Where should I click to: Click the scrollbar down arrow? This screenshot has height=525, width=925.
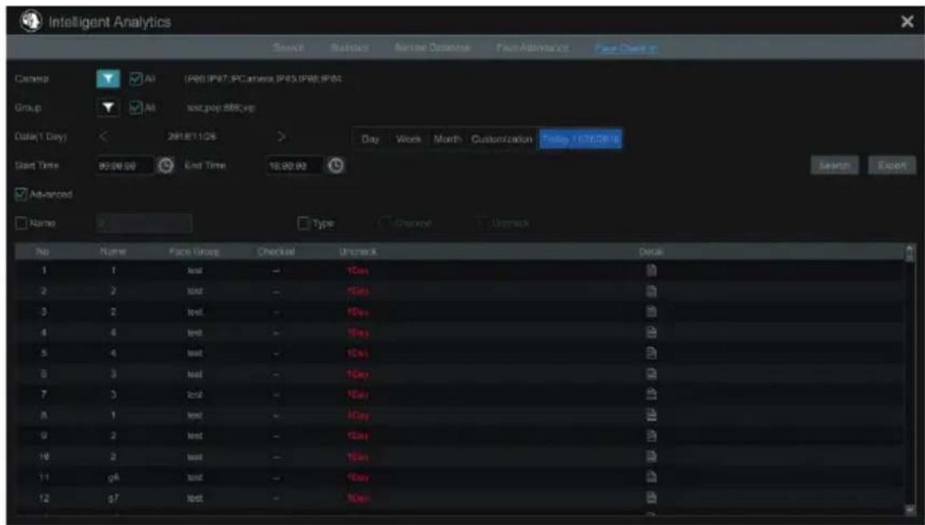(910, 510)
